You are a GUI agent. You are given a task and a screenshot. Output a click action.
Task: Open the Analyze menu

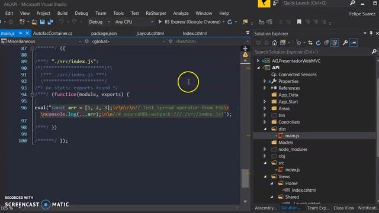(x=181, y=13)
